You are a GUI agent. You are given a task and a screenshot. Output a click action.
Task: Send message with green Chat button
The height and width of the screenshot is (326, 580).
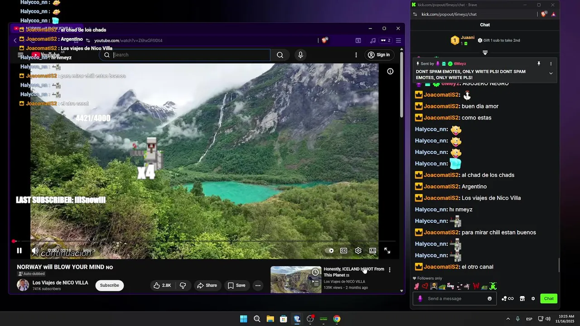tap(549, 298)
